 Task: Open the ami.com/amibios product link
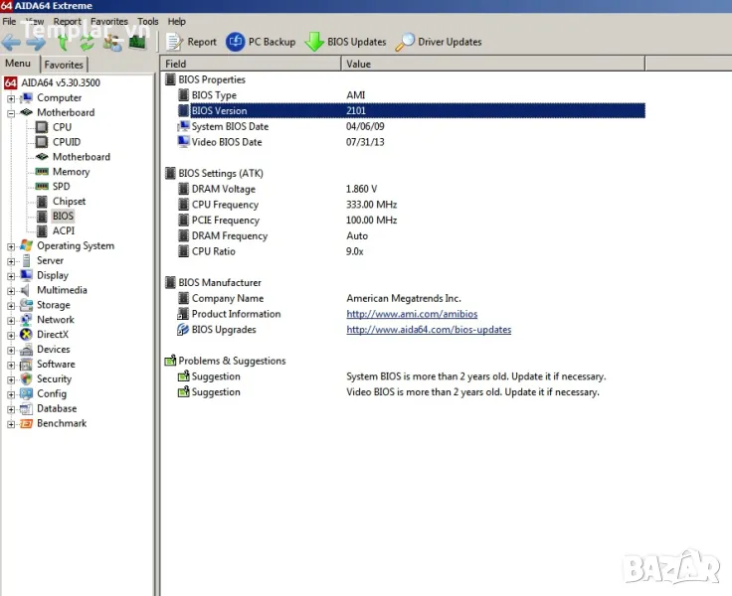(x=412, y=314)
